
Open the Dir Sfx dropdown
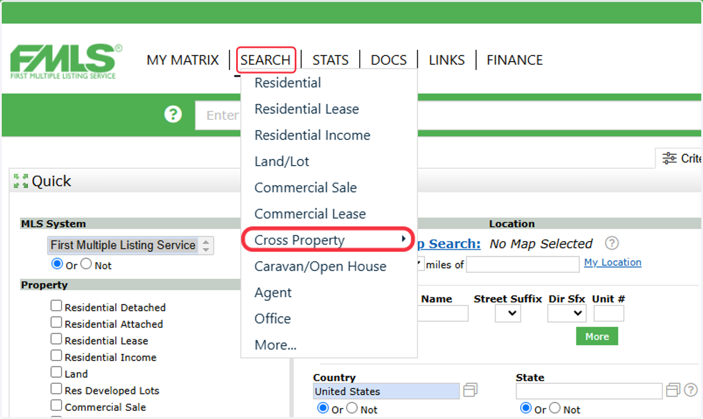tap(567, 314)
